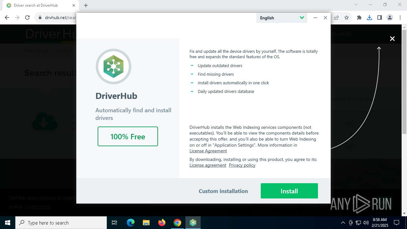
Task: Show Chrome downloads
Action: tap(369, 17)
